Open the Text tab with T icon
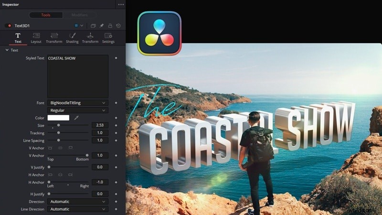The height and width of the screenshot is (215, 382). point(18,38)
